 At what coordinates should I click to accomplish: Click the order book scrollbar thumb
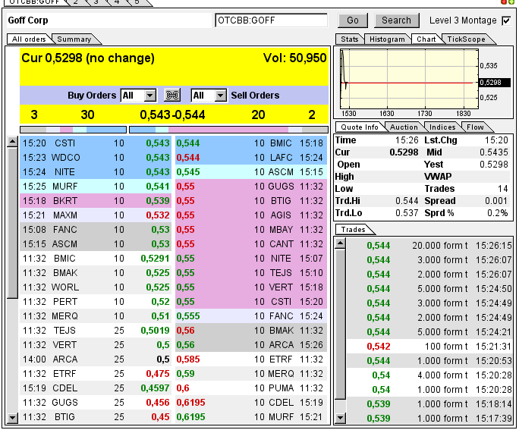pyautogui.click(x=12, y=223)
